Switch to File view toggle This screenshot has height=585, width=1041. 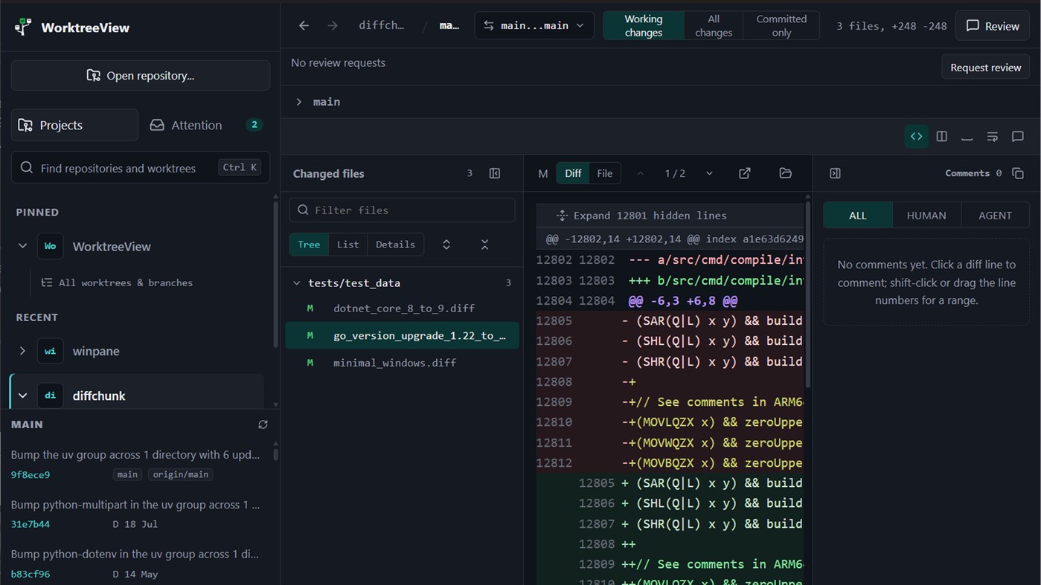[605, 173]
